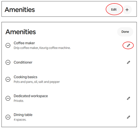Click Done to finish editing amenities
This screenshot has height=129, width=140.
point(125,32)
